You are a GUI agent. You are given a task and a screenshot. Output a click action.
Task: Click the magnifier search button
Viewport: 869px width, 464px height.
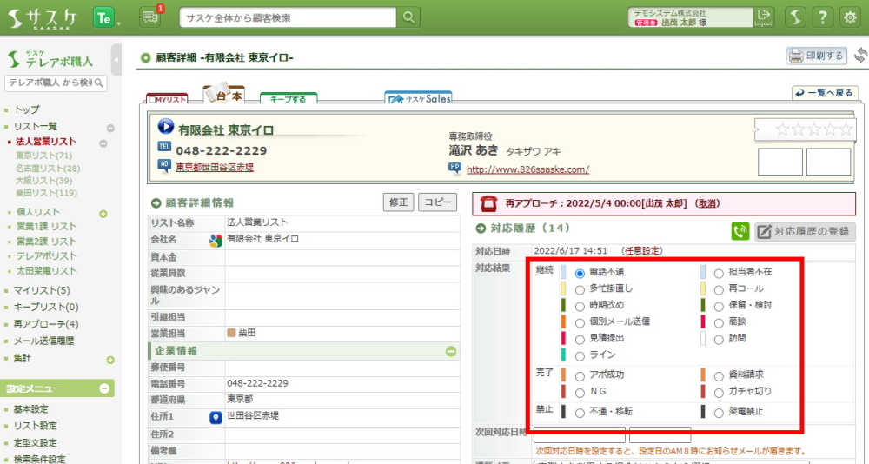tap(408, 17)
